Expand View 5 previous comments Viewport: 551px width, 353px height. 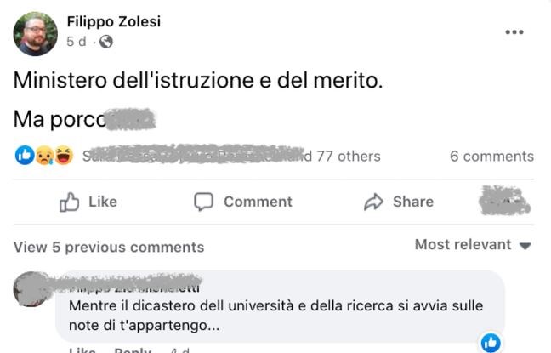tap(109, 248)
